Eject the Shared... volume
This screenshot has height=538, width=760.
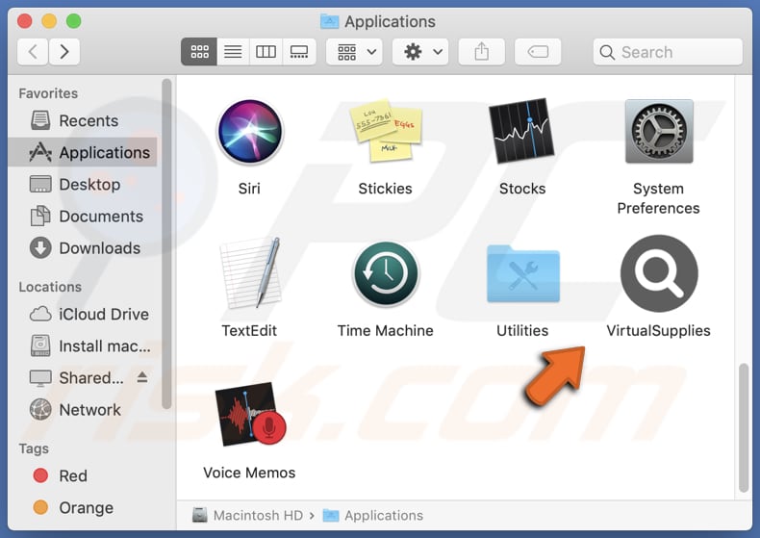click(x=142, y=376)
